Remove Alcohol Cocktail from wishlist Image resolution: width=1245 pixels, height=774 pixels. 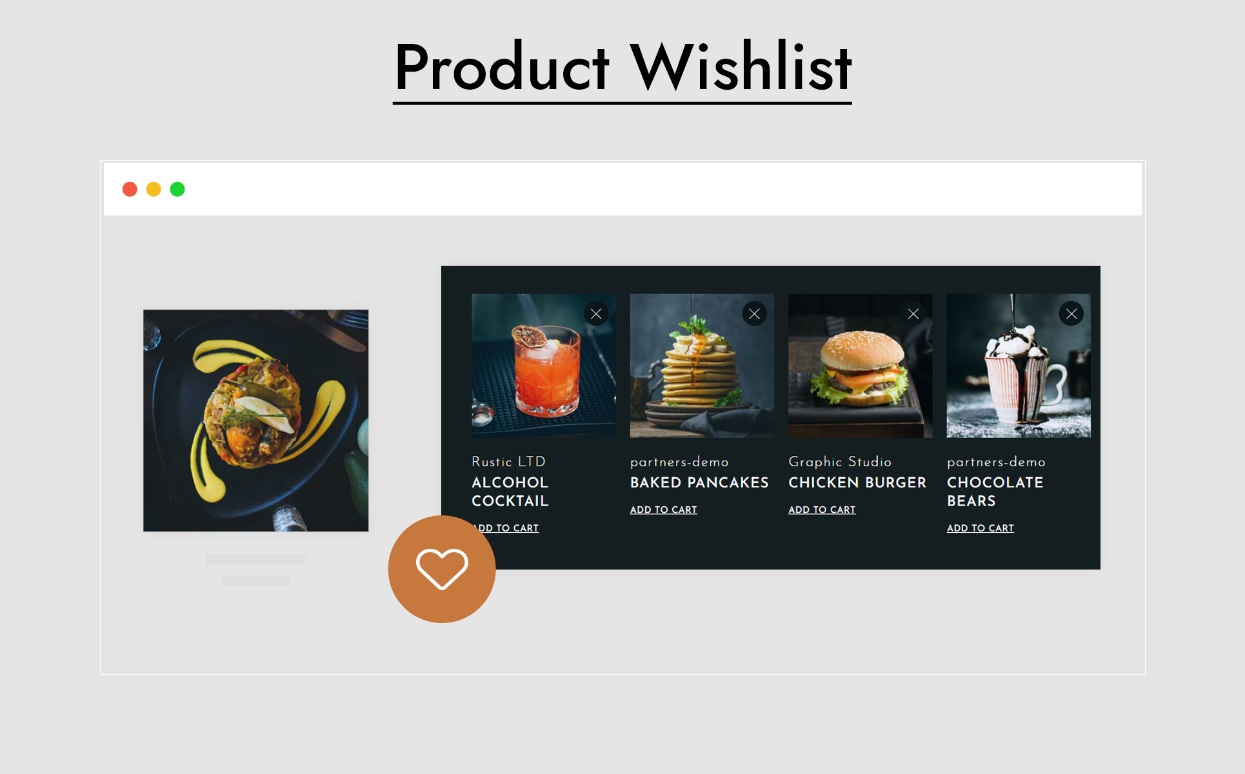coord(596,314)
